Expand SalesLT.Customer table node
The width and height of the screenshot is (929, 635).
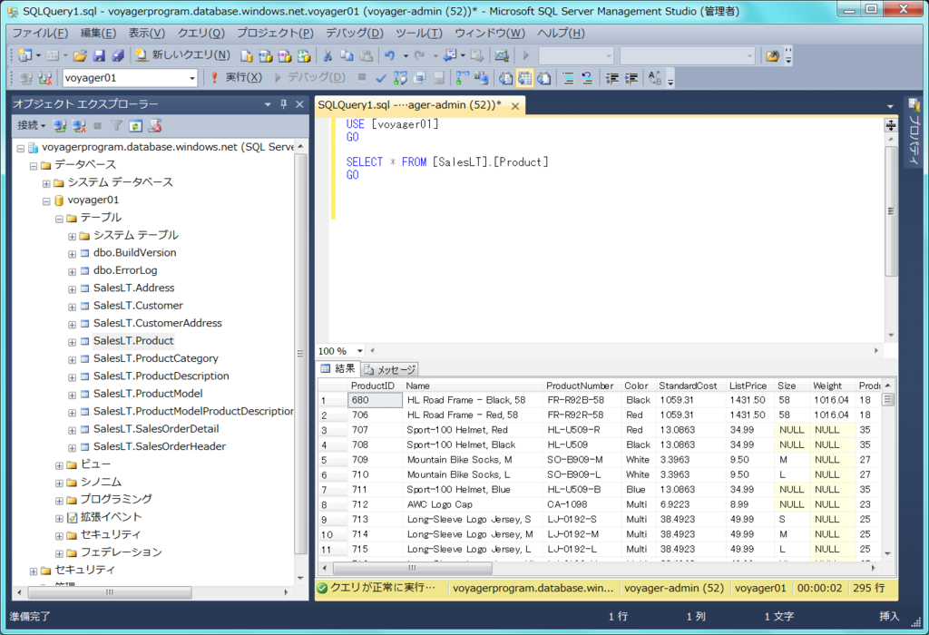click(72, 307)
